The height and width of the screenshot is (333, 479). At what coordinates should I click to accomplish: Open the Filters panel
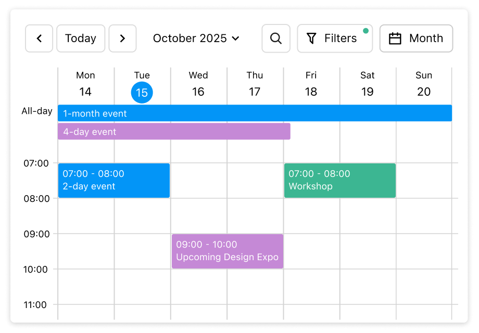[x=335, y=39]
